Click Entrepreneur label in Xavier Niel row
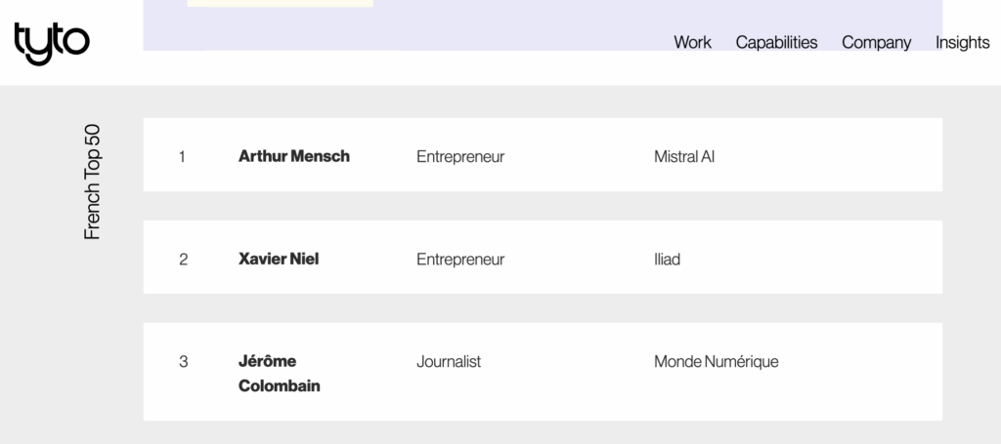Viewport: 1001px width, 444px height. pyautogui.click(x=460, y=259)
